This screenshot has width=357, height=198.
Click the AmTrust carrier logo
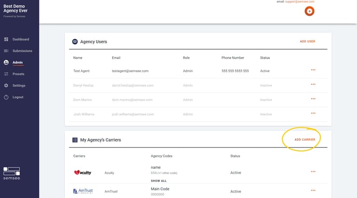83,191
